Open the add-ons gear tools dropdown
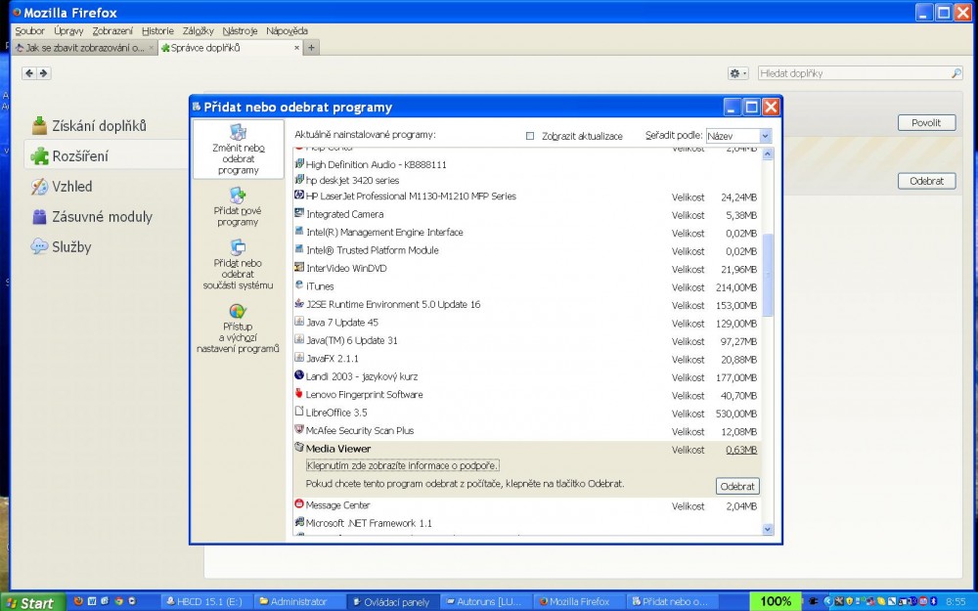Viewport: 978px width, 611px height. point(737,73)
